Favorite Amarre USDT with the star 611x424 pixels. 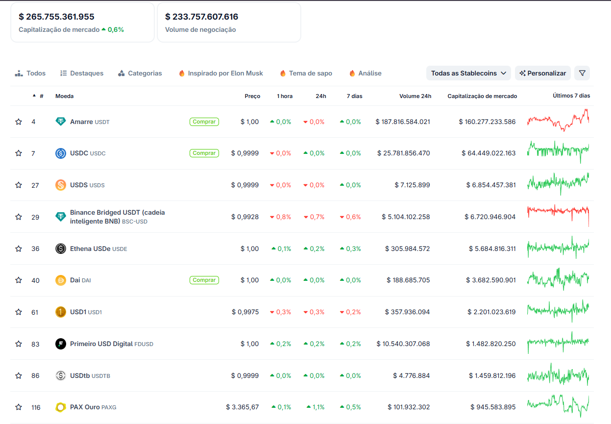click(x=19, y=122)
